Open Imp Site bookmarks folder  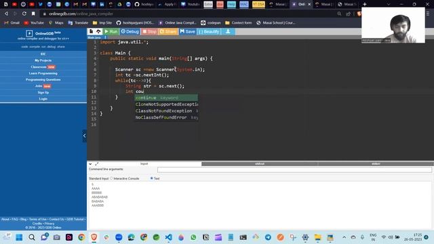[x=102, y=22]
